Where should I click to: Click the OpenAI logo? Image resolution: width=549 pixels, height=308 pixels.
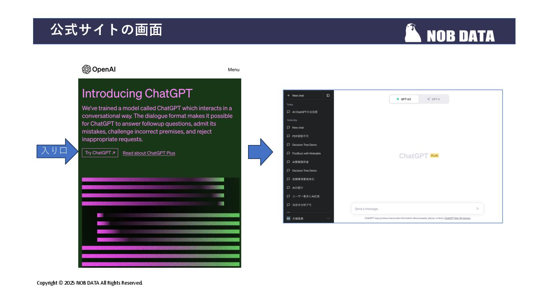(x=99, y=69)
